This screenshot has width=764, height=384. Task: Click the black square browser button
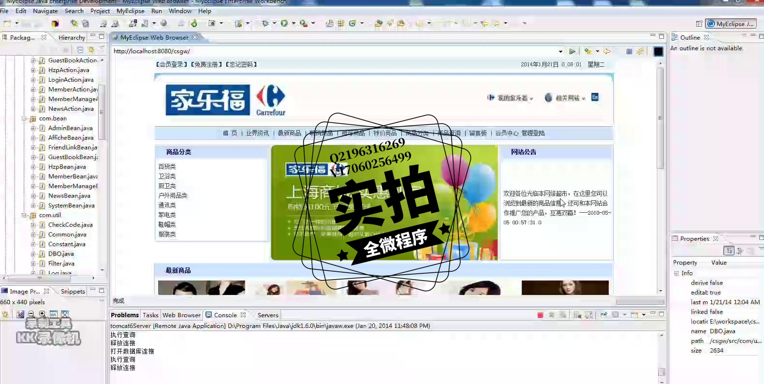(658, 51)
